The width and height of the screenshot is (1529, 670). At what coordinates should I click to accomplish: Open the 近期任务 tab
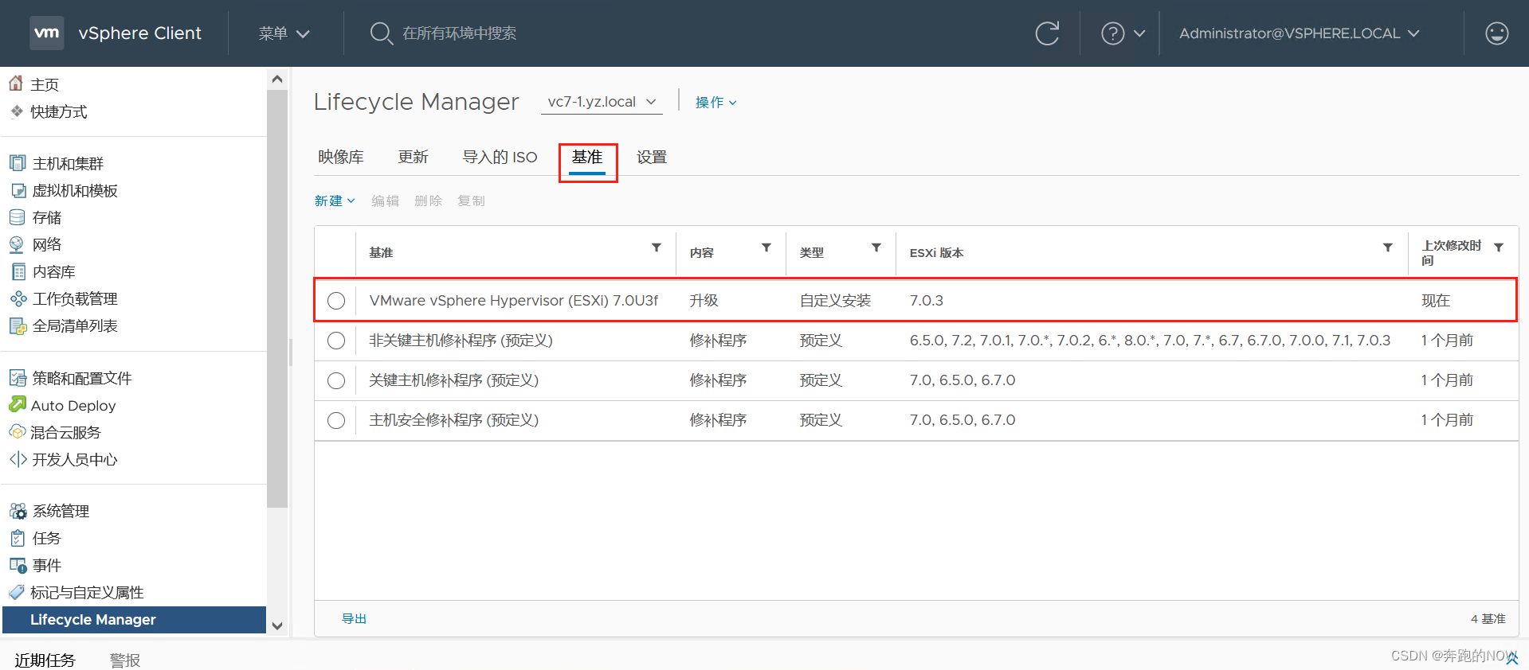(x=45, y=660)
